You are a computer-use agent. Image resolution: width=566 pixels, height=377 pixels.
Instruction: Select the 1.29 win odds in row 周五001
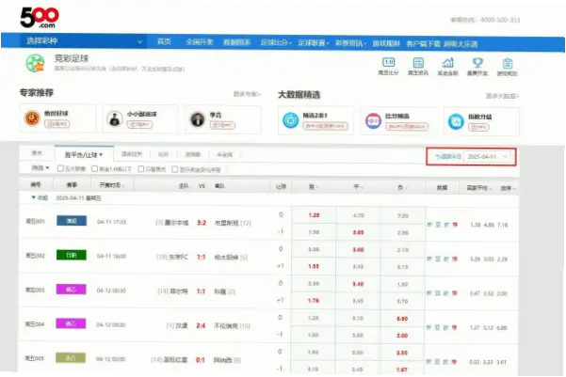click(314, 215)
